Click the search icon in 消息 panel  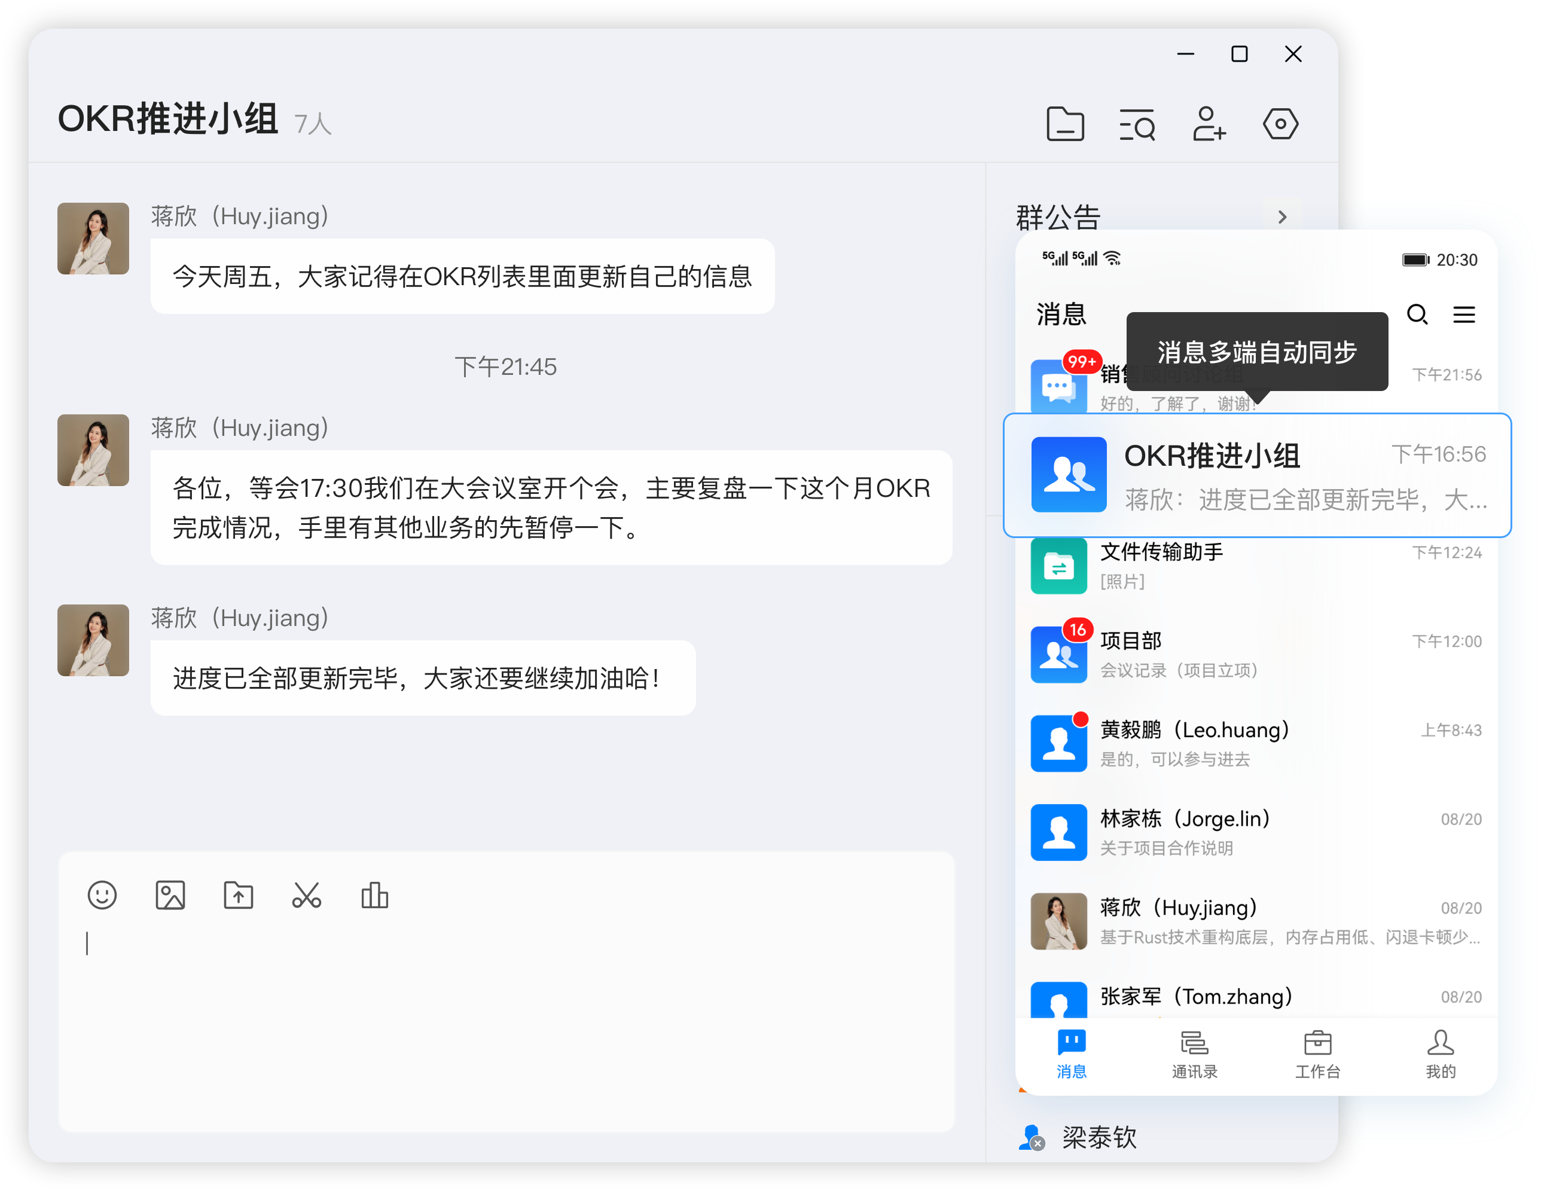[1418, 314]
